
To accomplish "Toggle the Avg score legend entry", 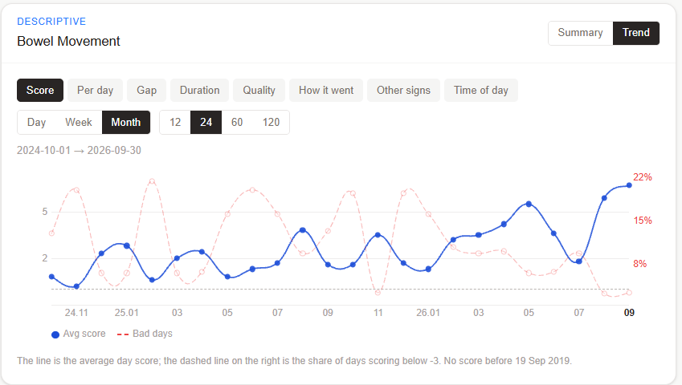I will pyautogui.click(x=79, y=334).
